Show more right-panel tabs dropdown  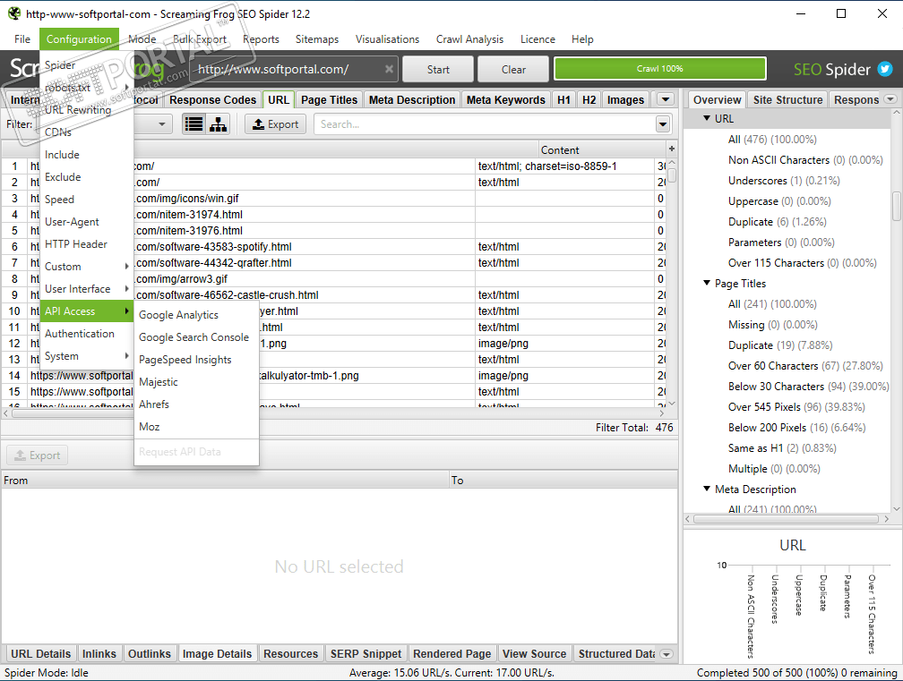[890, 99]
